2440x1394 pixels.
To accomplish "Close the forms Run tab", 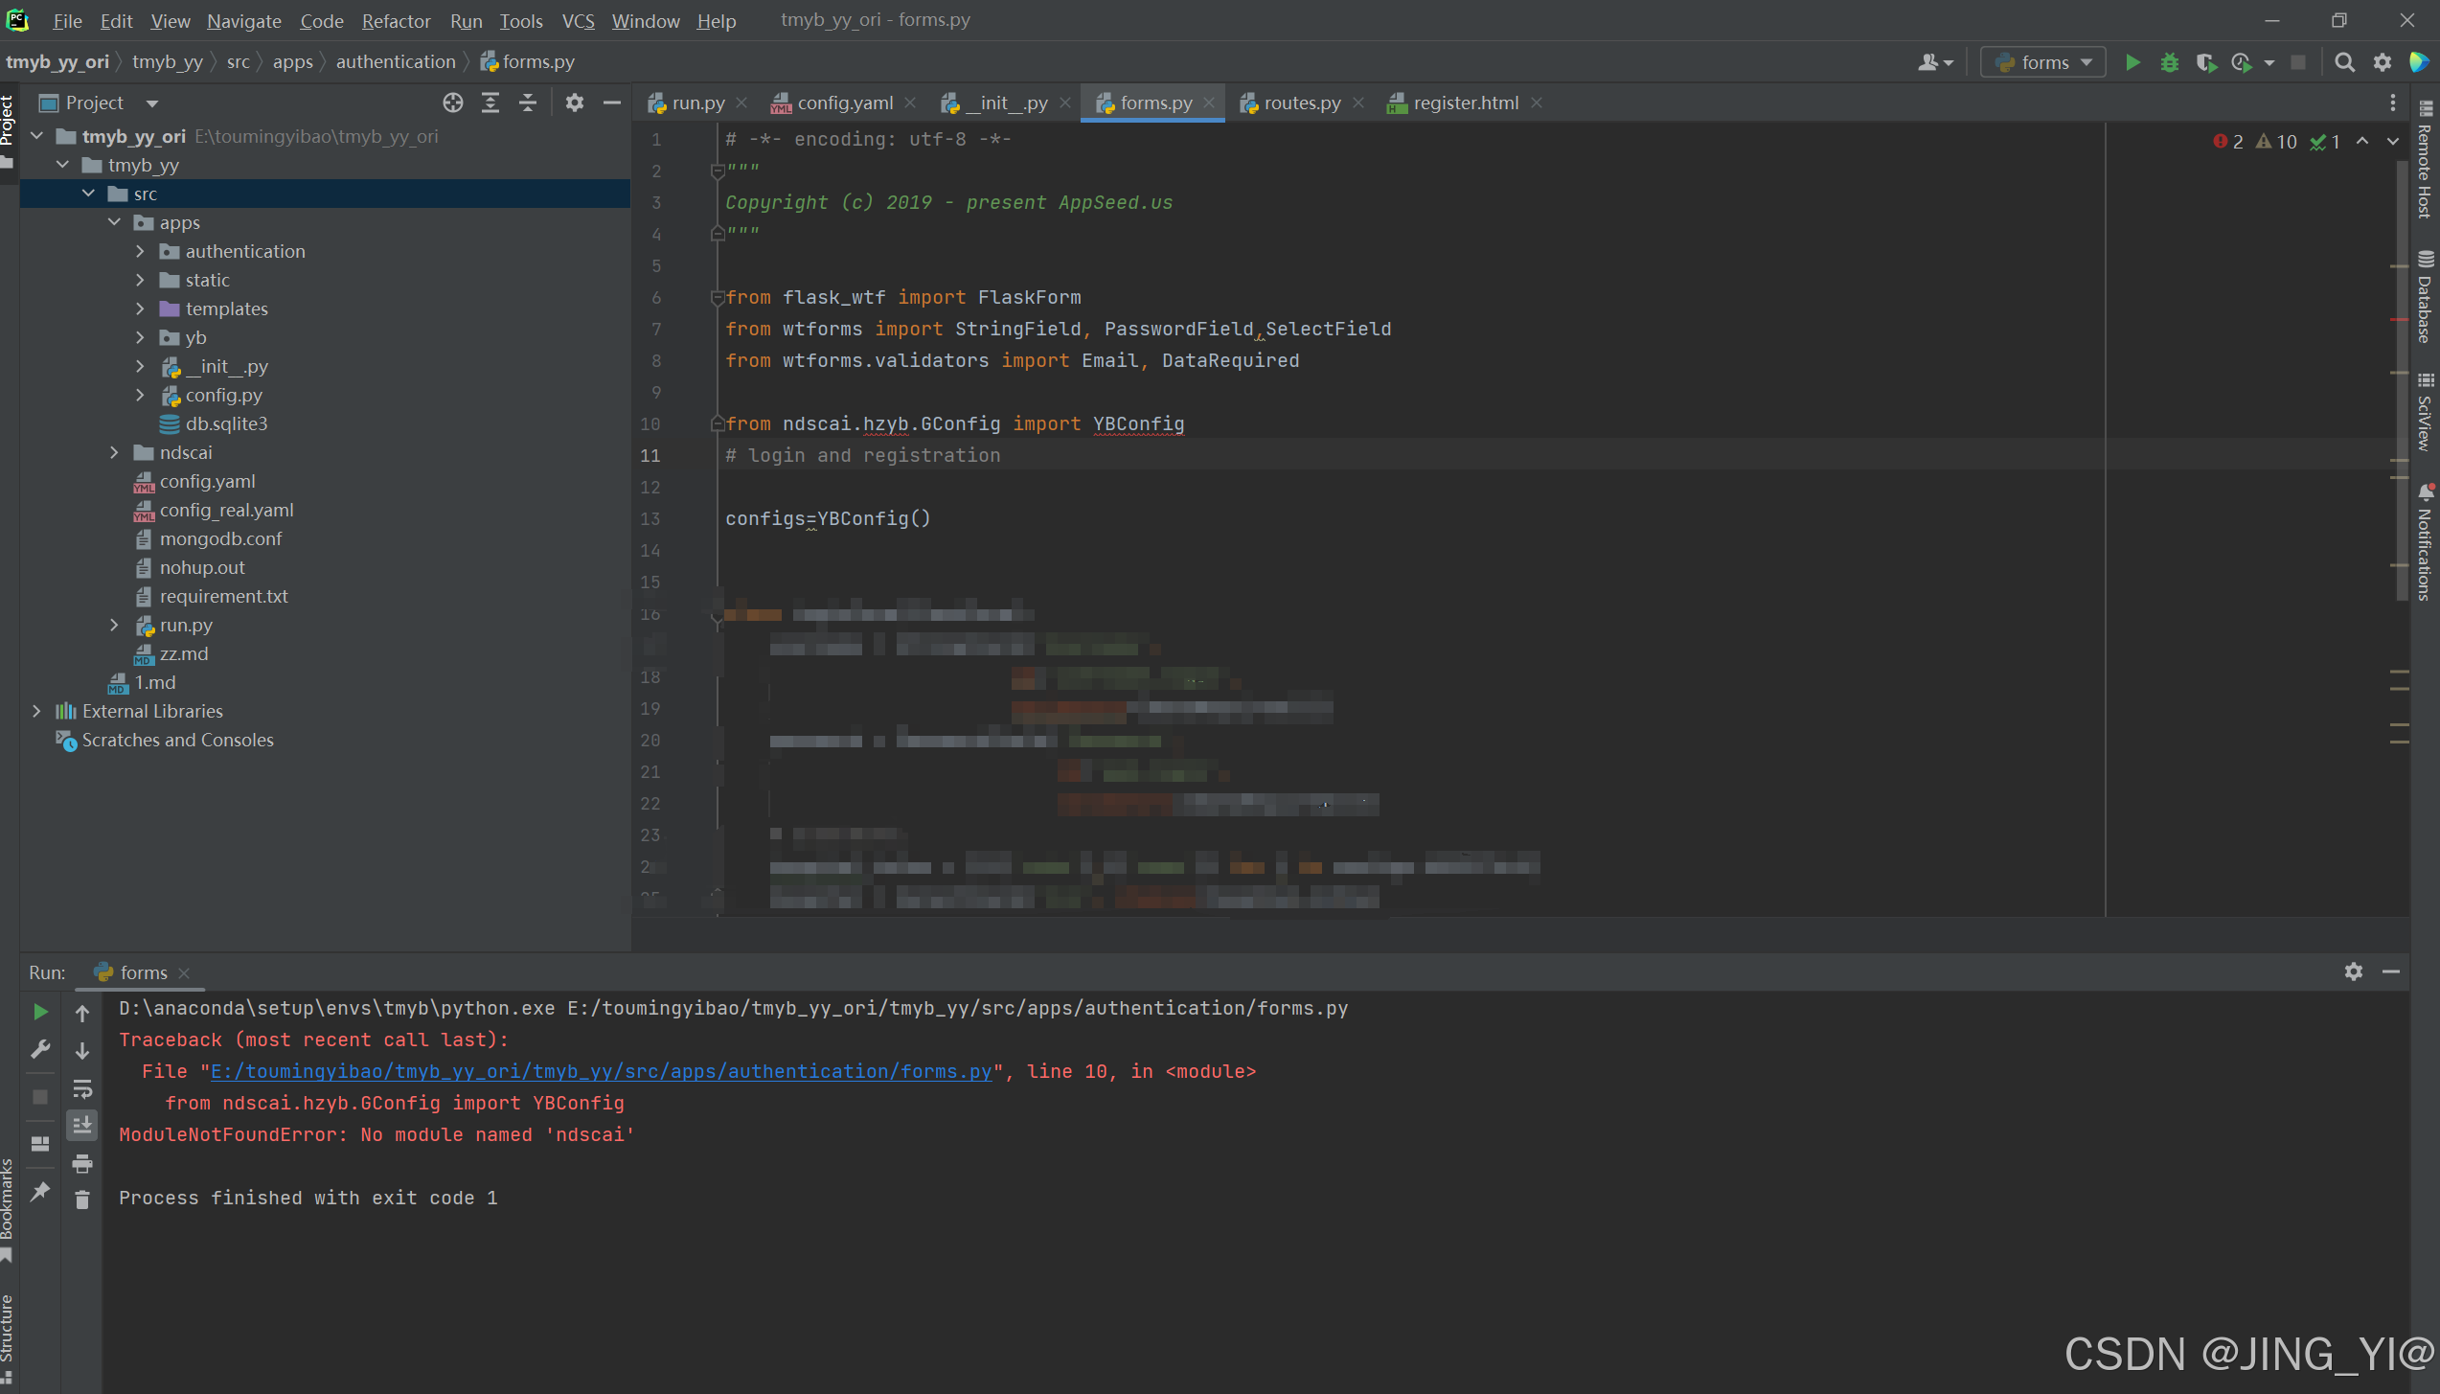I will [x=184, y=972].
